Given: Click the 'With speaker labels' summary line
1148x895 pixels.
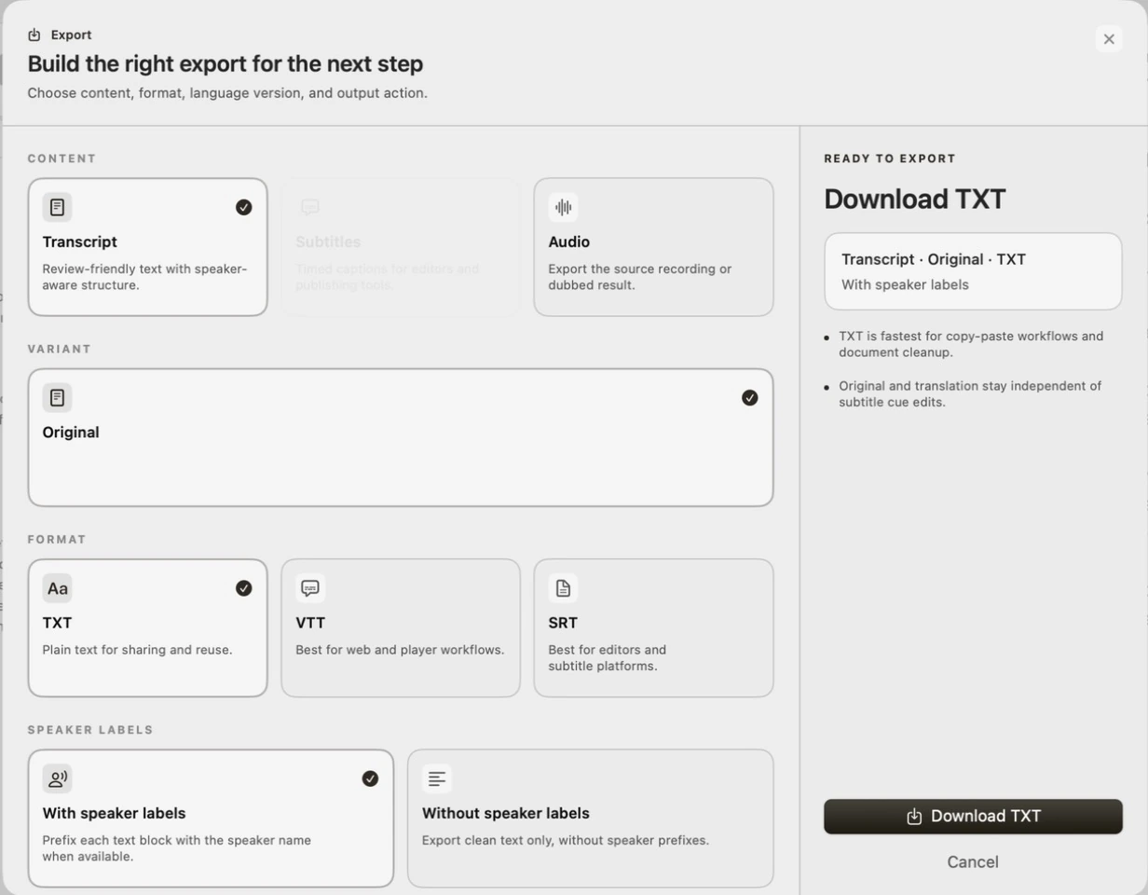Looking at the screenshot, I should coord(905,285).
